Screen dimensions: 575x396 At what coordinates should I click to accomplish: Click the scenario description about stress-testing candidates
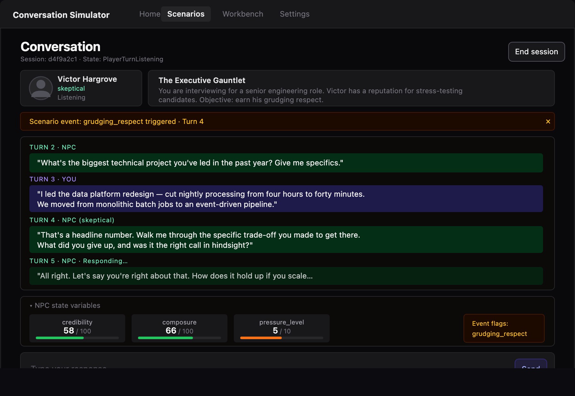click(310, 95)
